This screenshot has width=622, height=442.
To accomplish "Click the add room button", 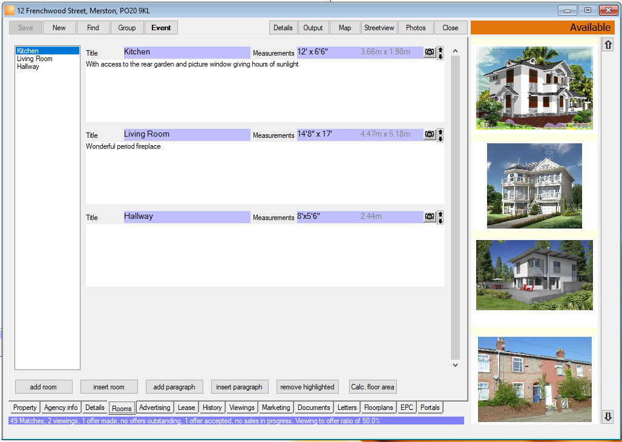I will pyautogui.click(x=44, y=387).
